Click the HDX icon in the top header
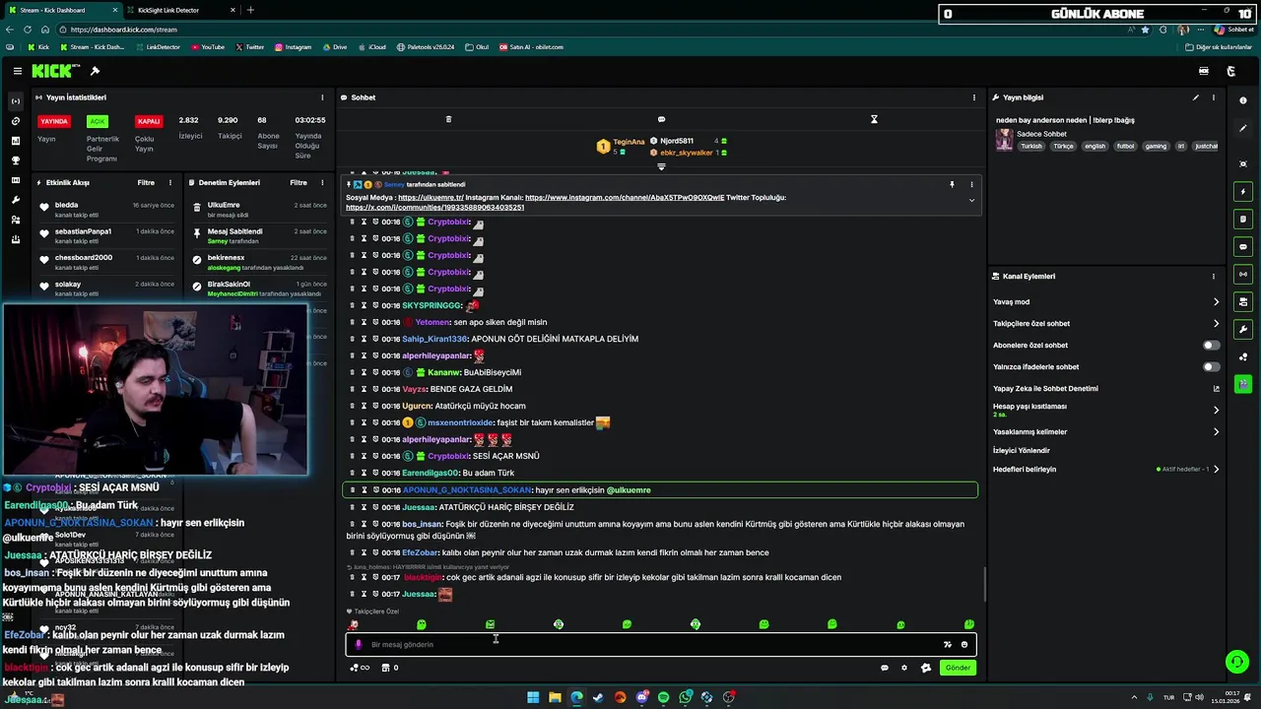The width and height of the screenshot is (1261, 709). [1203, 71]
